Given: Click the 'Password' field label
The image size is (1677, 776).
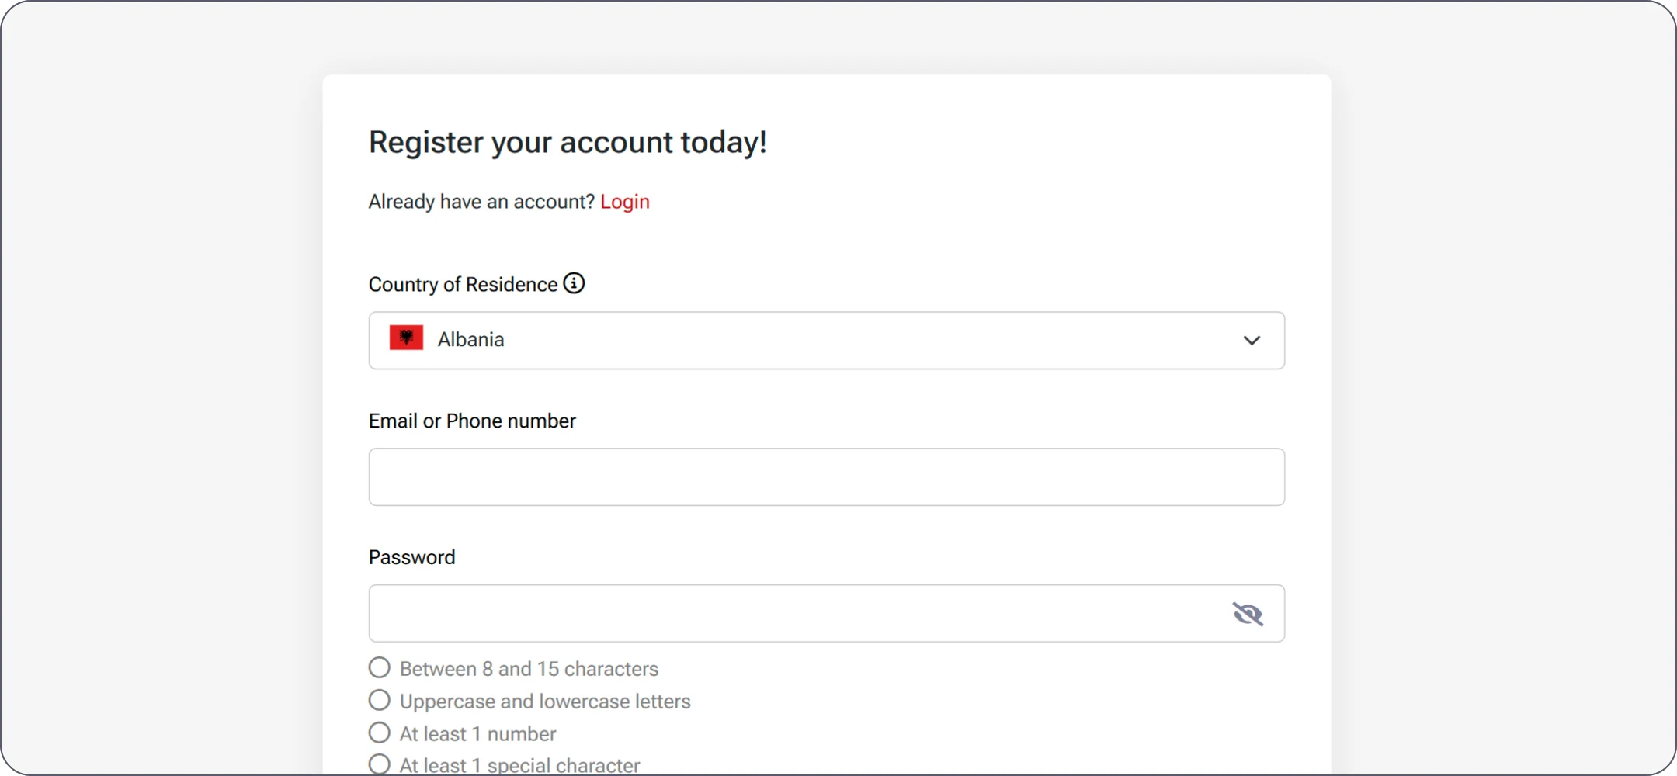Looking at the screenshot, I should [411, 557].
